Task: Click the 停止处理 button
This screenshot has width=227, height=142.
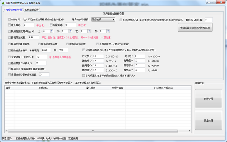Action: point(208,120)
